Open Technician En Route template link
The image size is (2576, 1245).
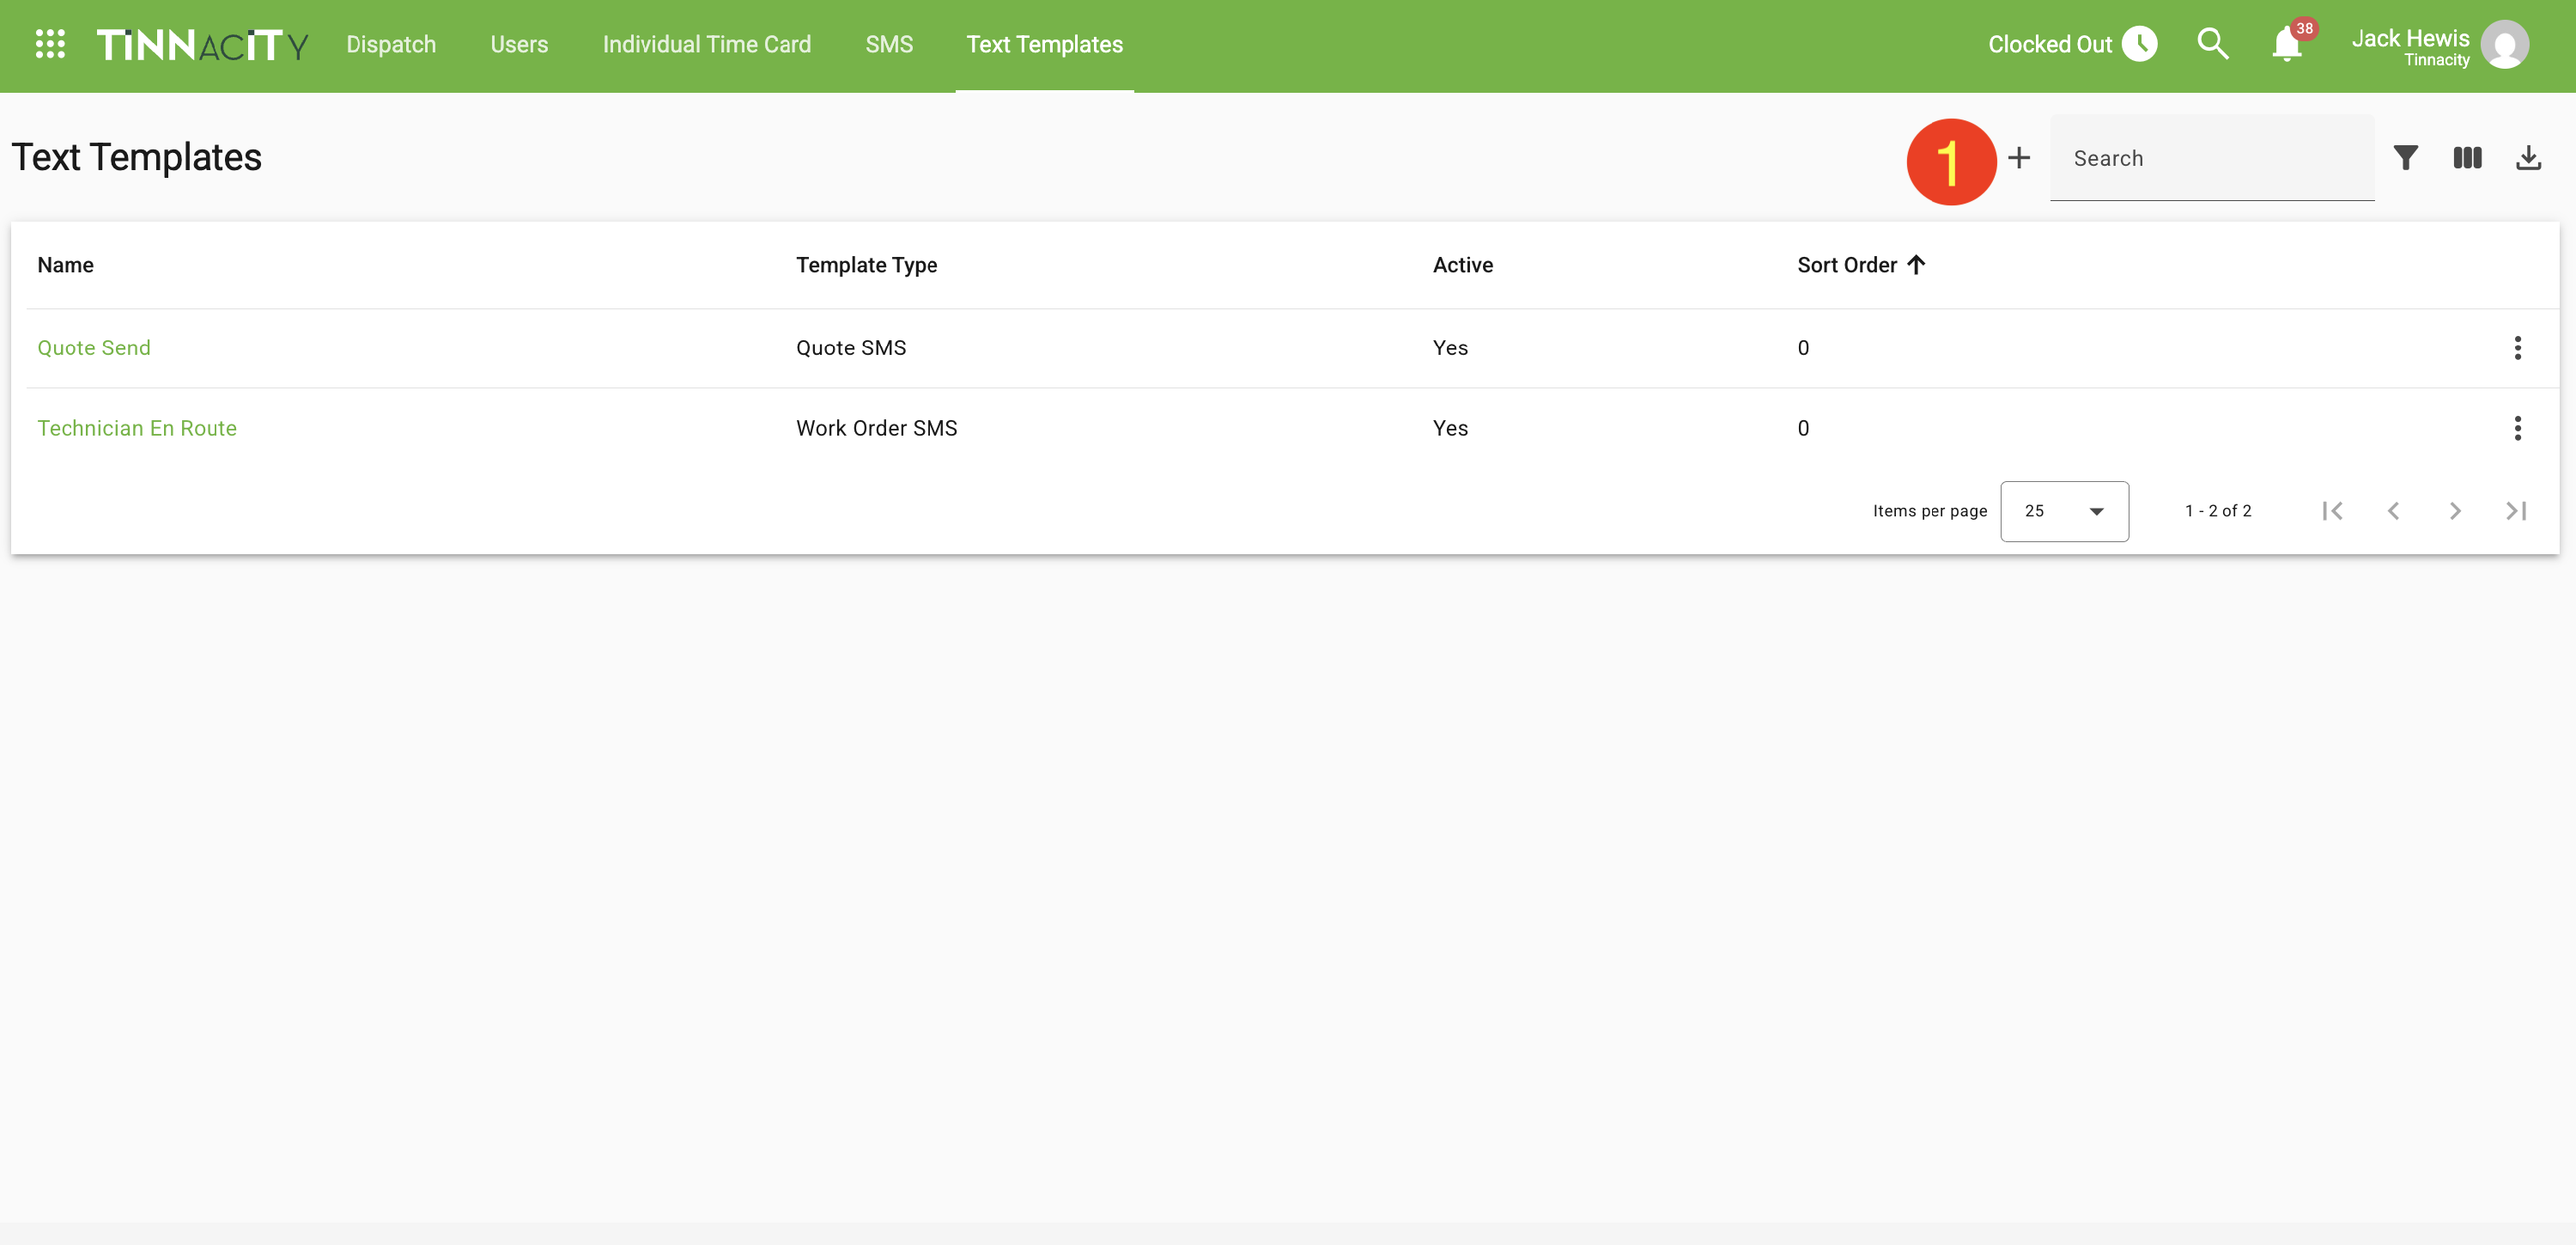[x=137, y=429]
